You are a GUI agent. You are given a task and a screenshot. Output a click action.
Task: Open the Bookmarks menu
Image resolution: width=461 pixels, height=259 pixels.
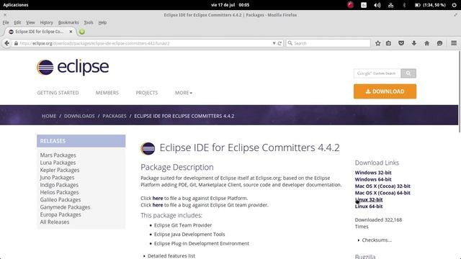pos(68,22)
